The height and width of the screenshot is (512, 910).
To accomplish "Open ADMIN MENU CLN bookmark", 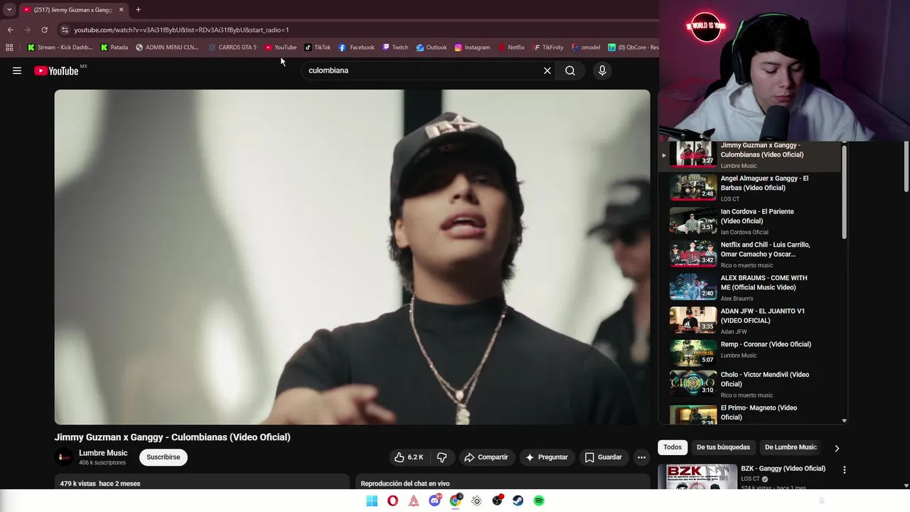I will coord(167,48).
